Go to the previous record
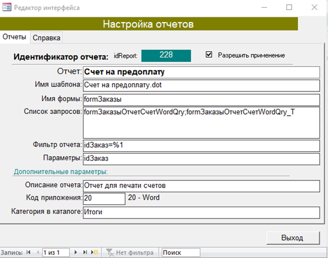328x258 pixels. pyautogui.click(x=38, y=253)
